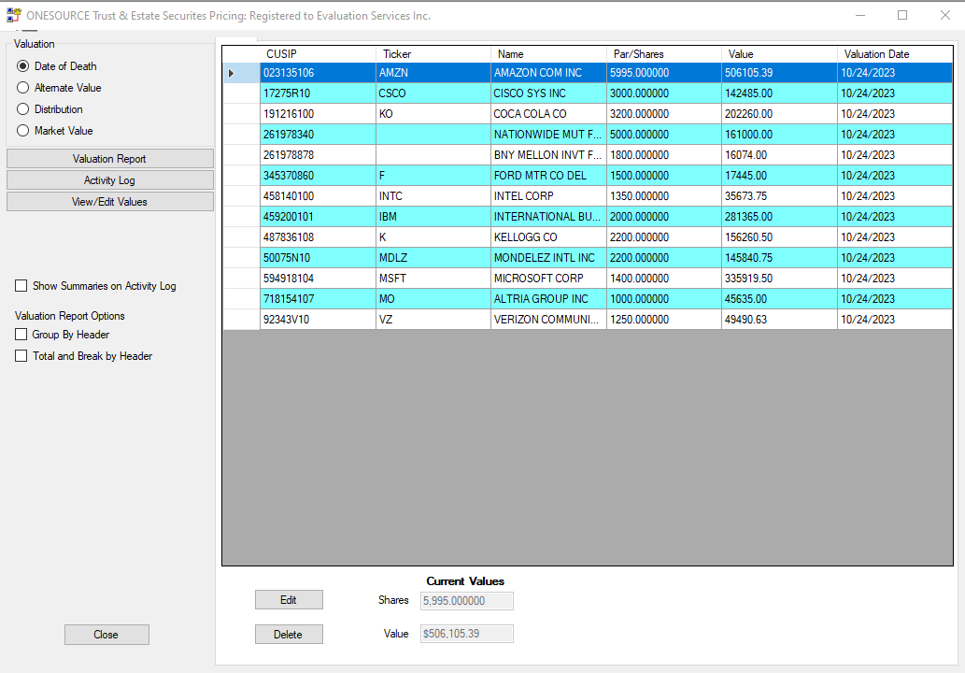
Task: Close the ONESOURCE window with X
Action: pyautogui.click(x=945, y=15)
